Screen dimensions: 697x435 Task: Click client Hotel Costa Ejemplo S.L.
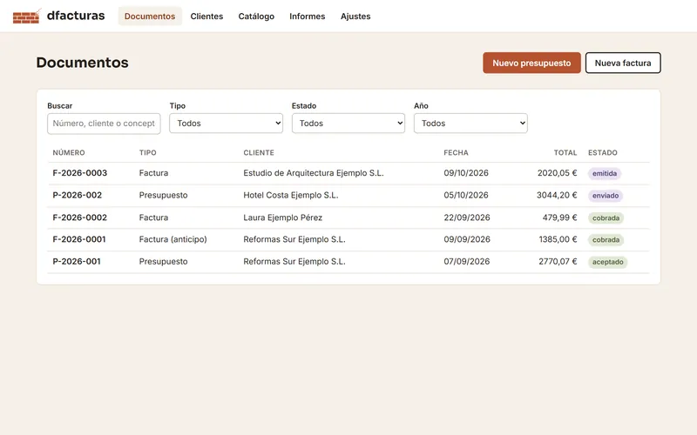(291, 195)
